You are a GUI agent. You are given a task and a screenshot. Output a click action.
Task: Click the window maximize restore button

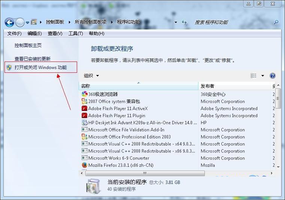[x=259, y=3]
